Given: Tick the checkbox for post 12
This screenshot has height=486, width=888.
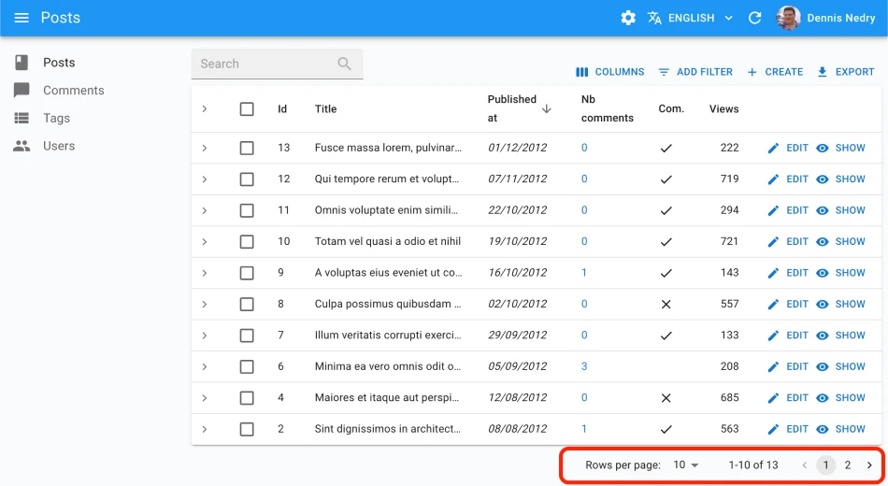Looking at the screenshot, I should tap(247, 179).
